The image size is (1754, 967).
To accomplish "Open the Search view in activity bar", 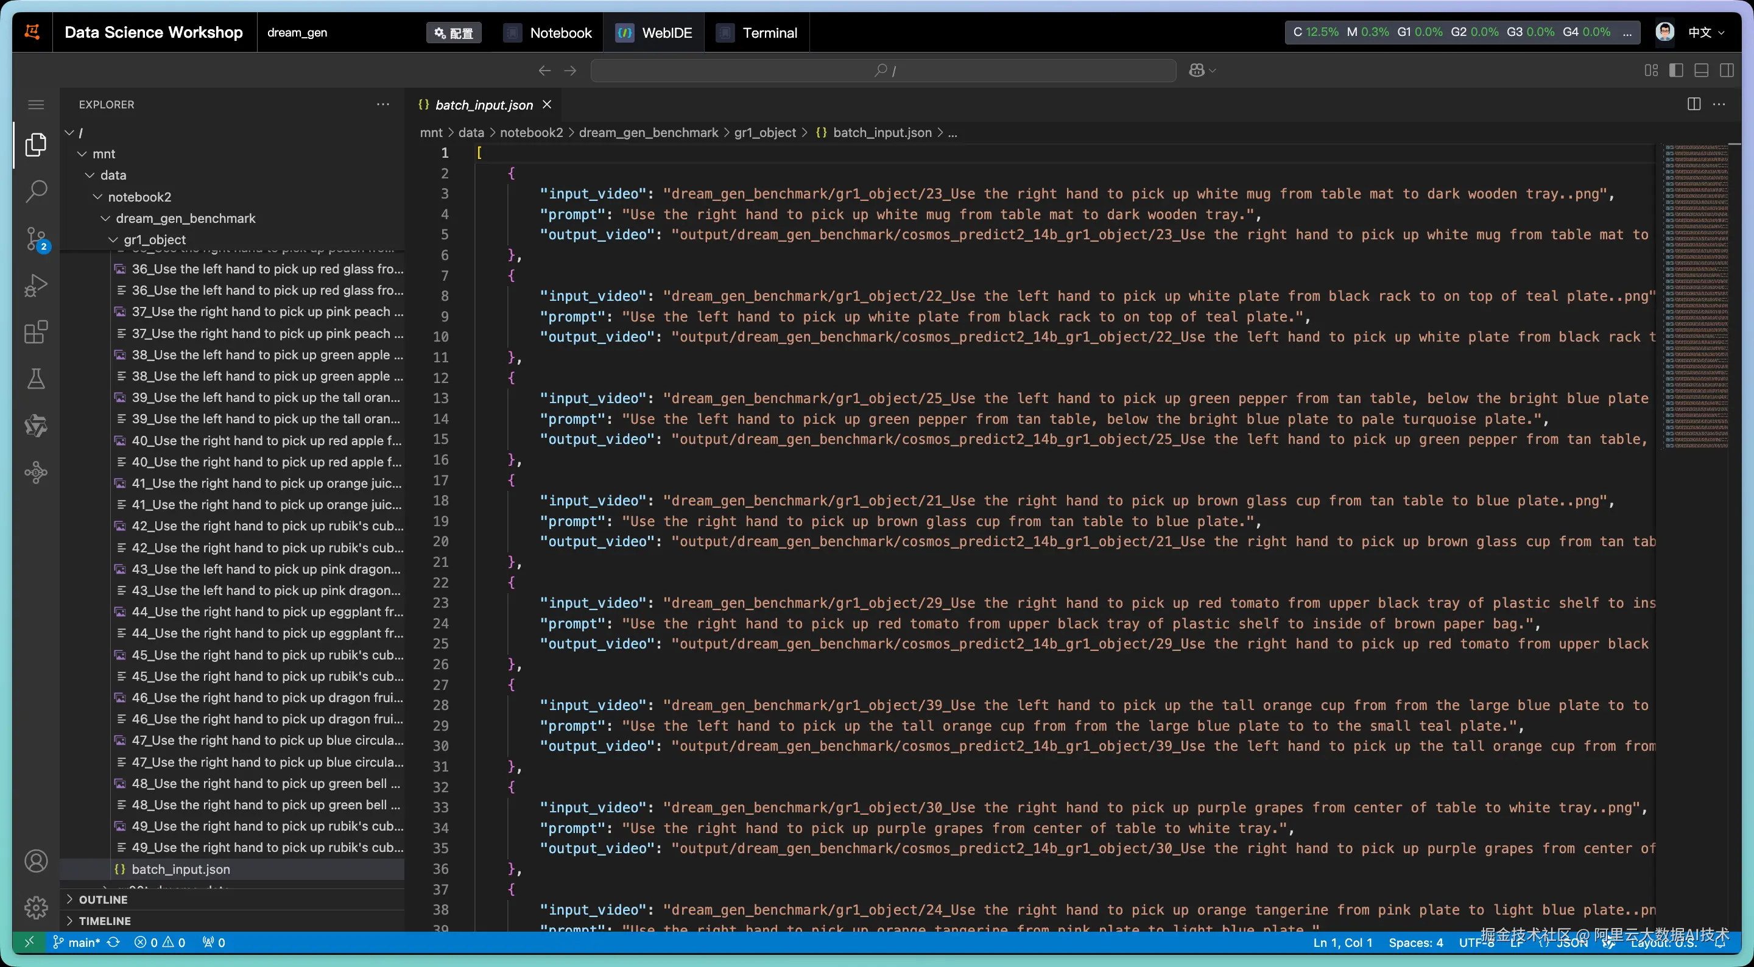I will [x=36, y=191].
